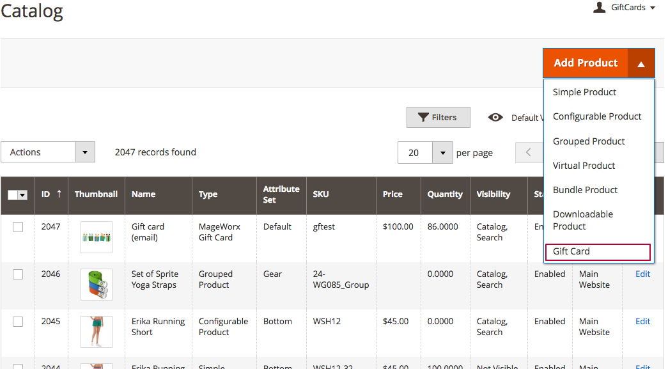Collapse the Add Product dropdown arrow
Viewport: 668px width, 369px height.
(x=641, y=63)
